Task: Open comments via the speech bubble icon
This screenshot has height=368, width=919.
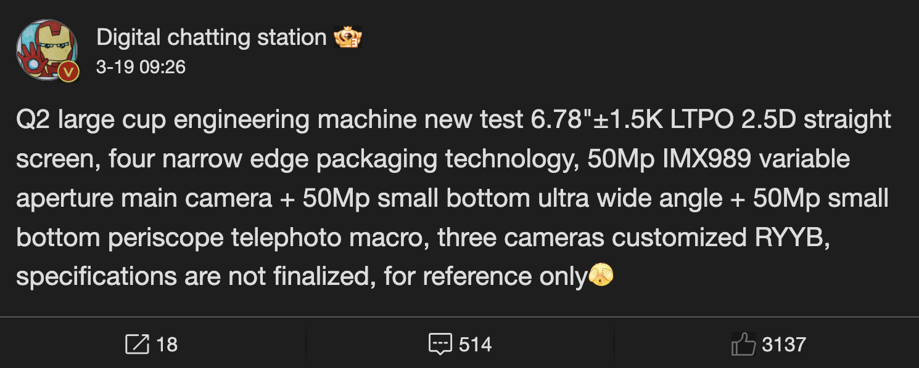Action: pyautogui.click(x=440, y=344)
